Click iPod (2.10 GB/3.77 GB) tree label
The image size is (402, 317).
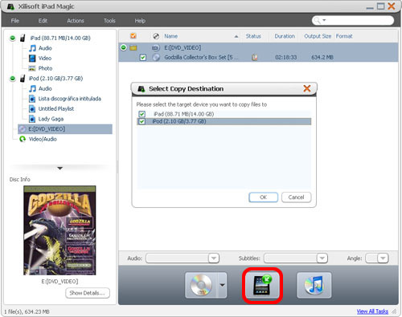click(x=56, y=79)
